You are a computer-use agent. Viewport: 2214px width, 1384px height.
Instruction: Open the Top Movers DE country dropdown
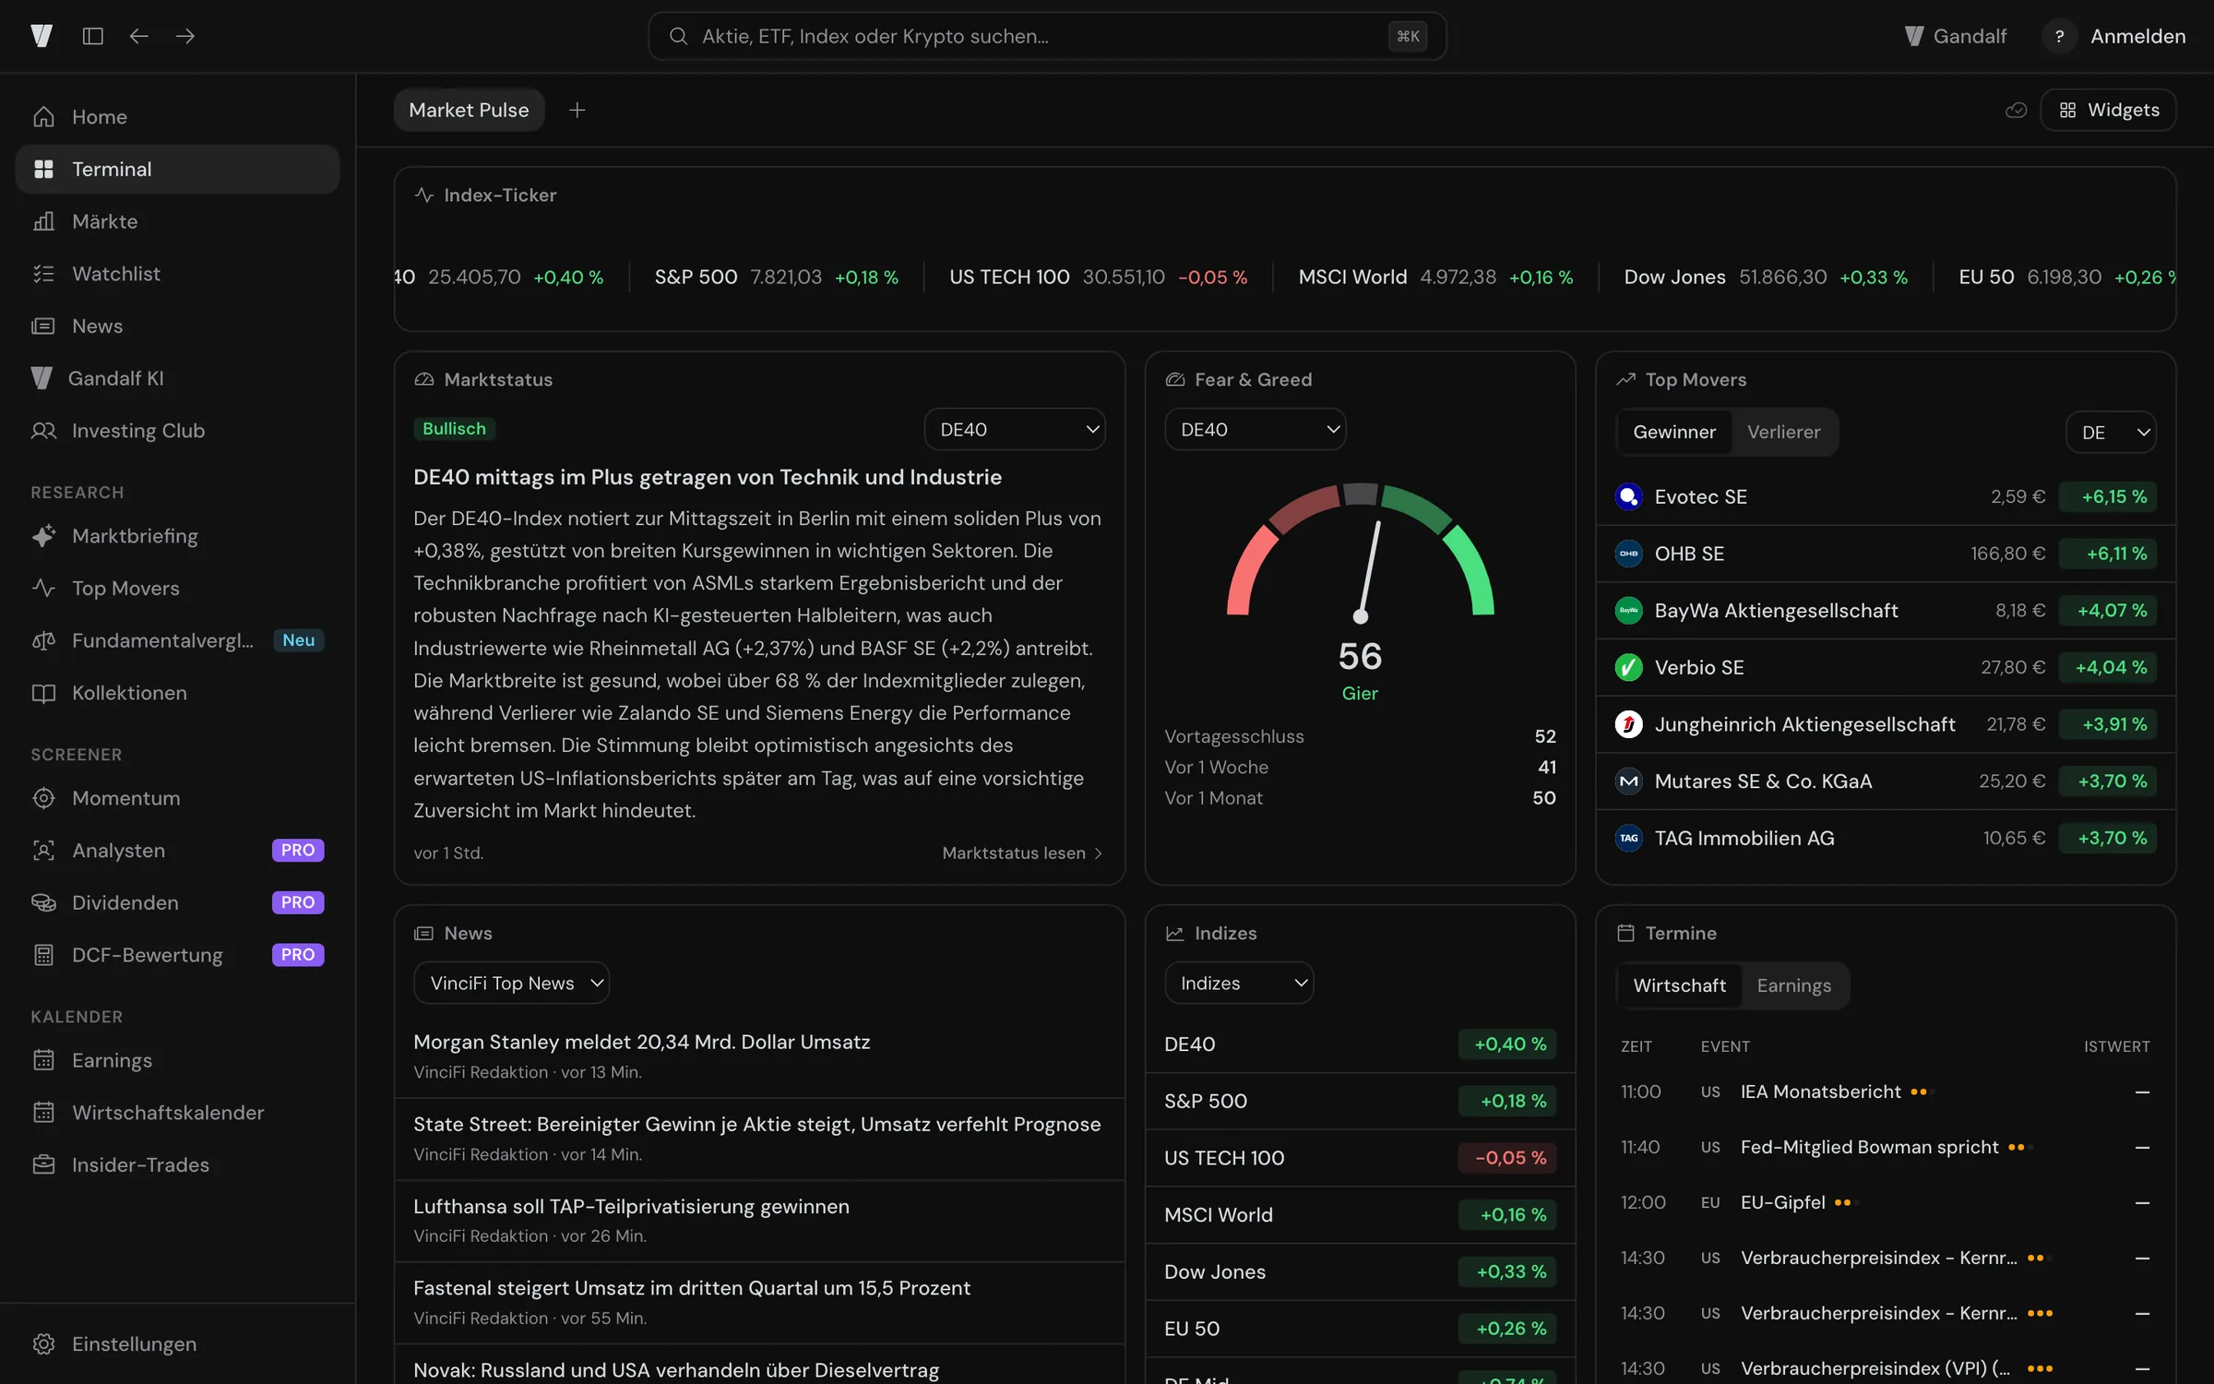(x=2111, y=432)
